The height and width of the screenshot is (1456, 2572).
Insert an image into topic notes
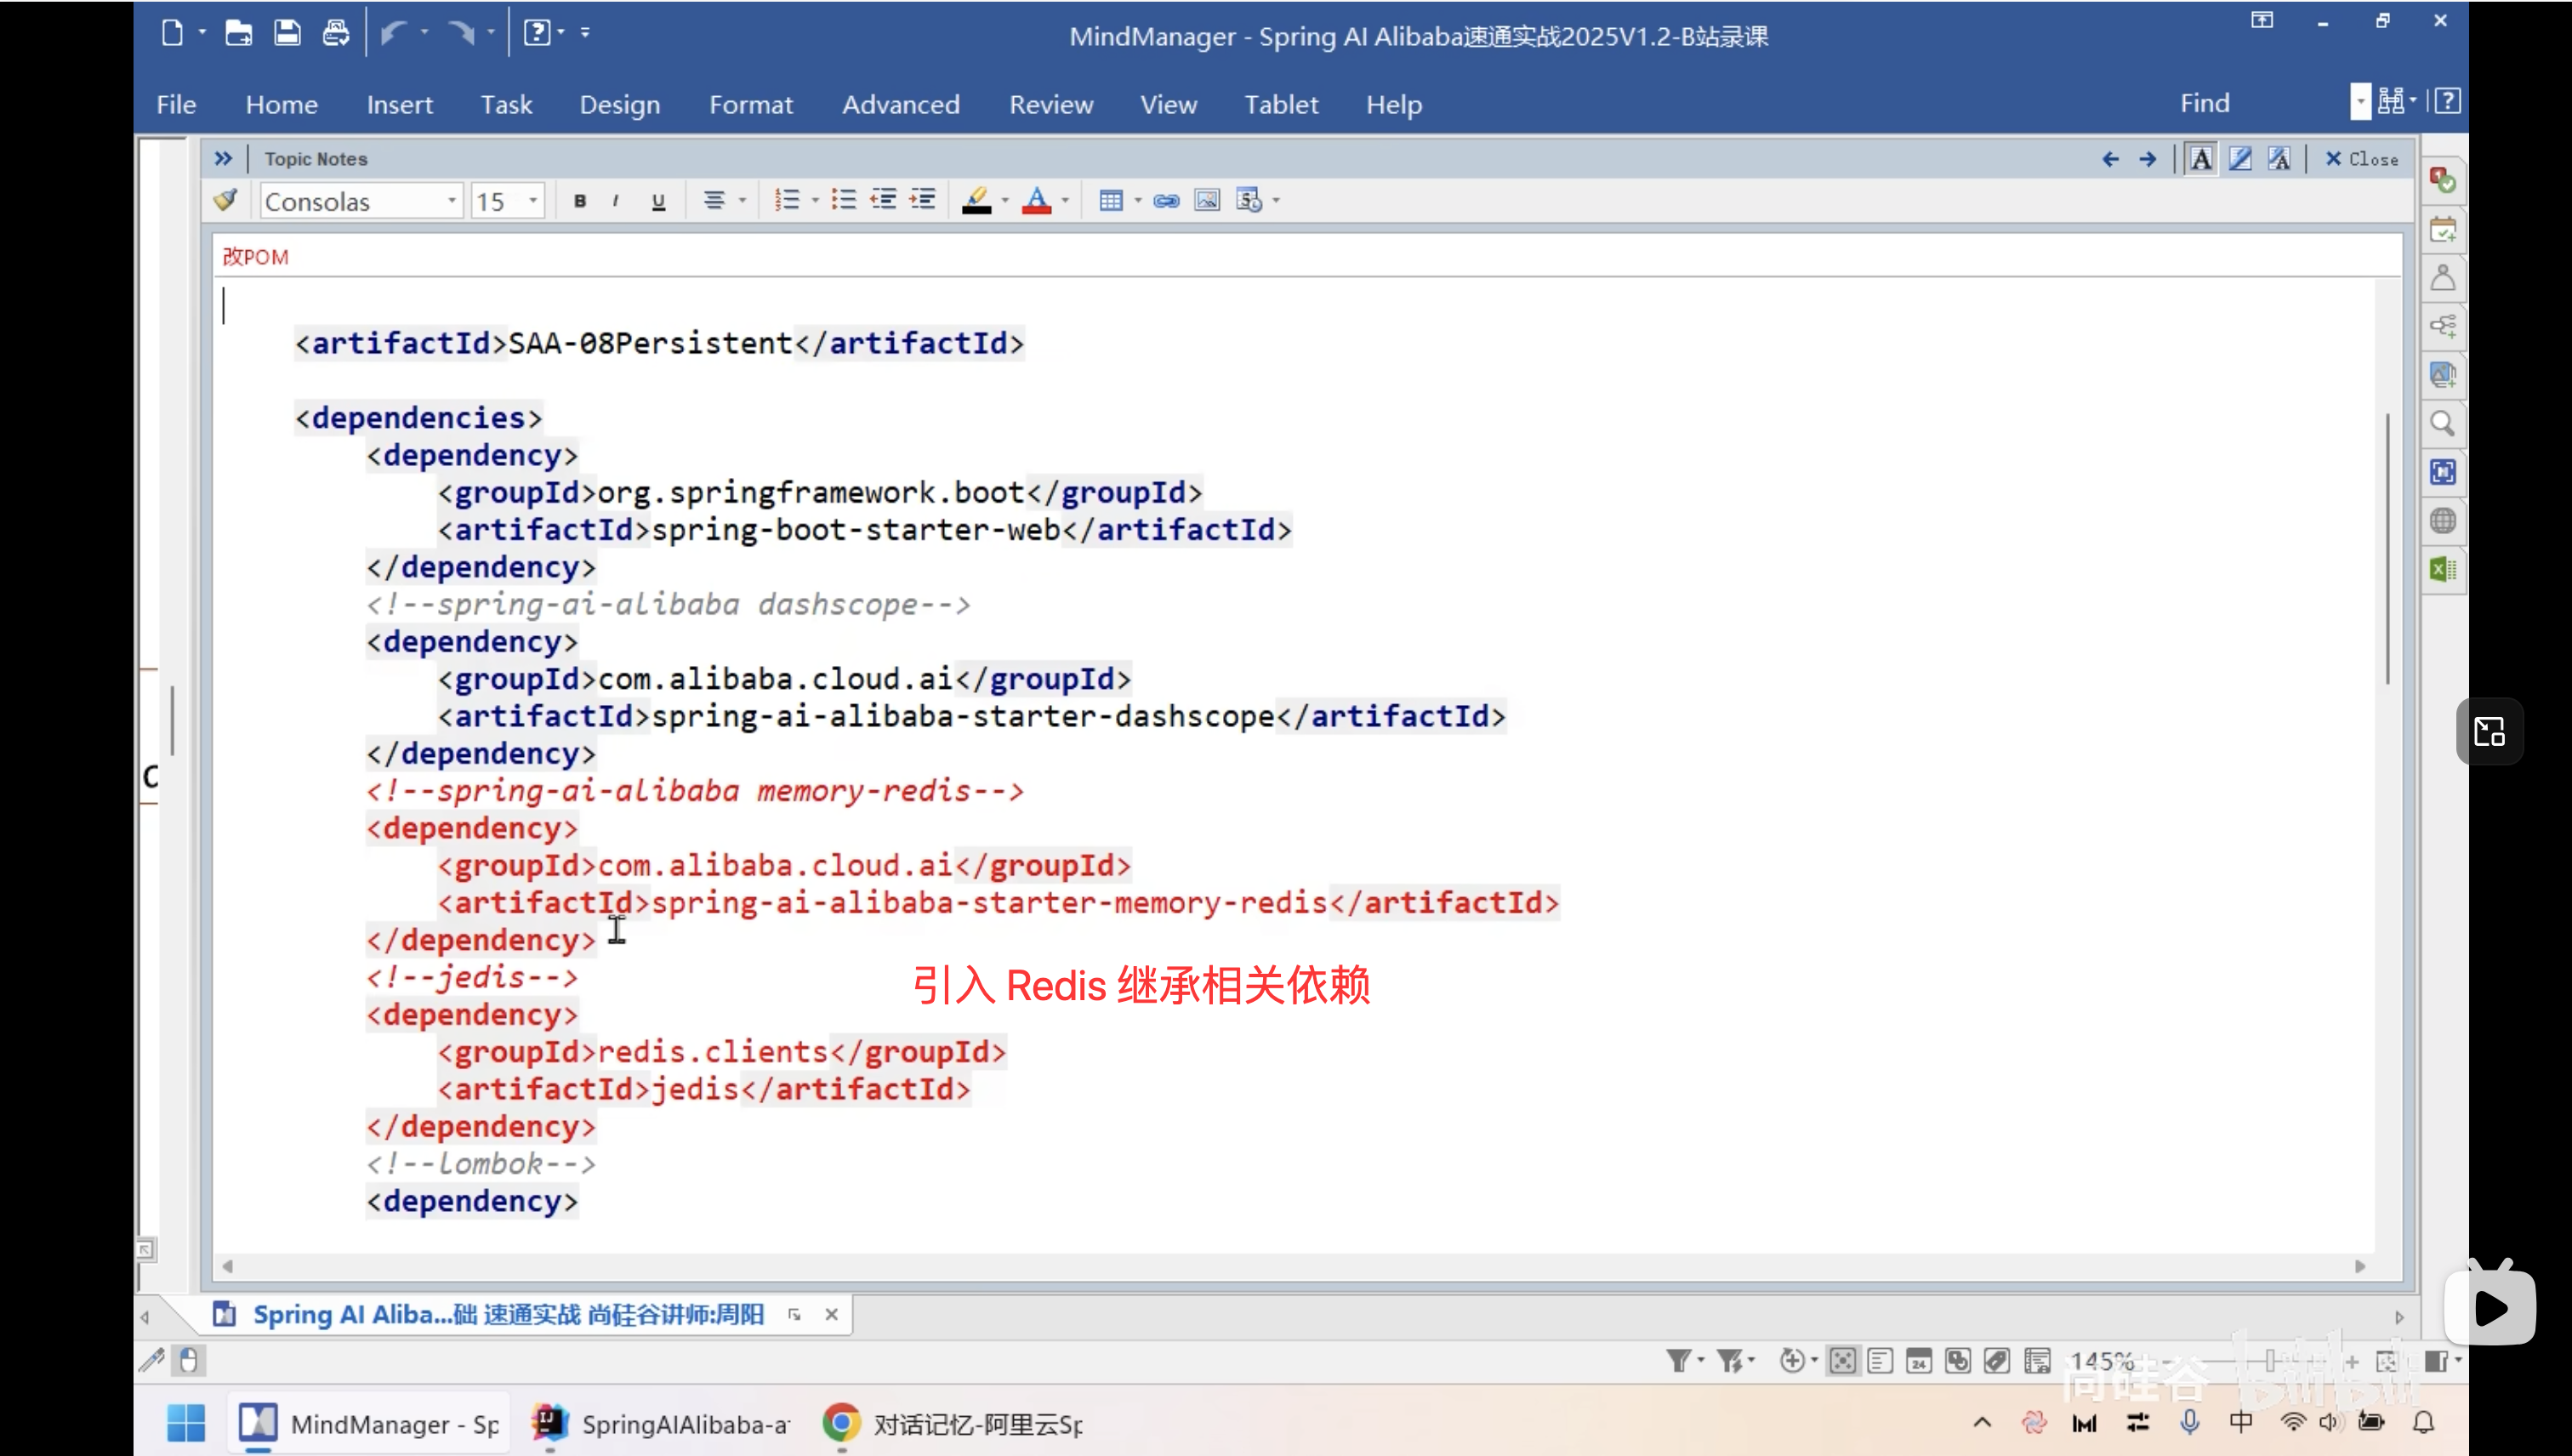(1207, 201)
